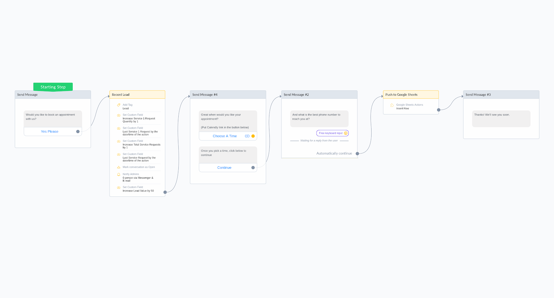The height and width of the screenshot is (298, 554).
Task: Select the Continue button in Send Message #4
Action: [x=228, y=168]
